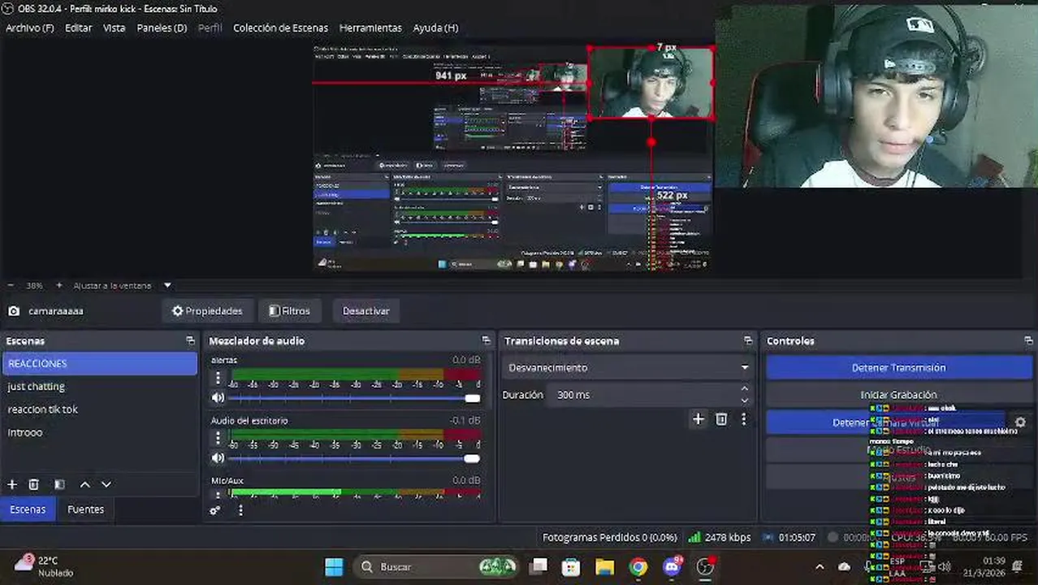Open scene filters icon in Escenas toolbar
This screenshot has width=1038, height=585.
[59, 484]
